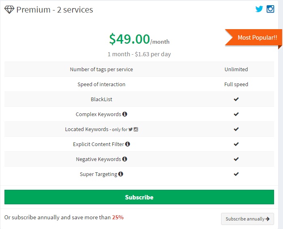This screenshot has height=229, width=283.
Task: Click the BlackList checkmark
Action: [x=236, y=99]
